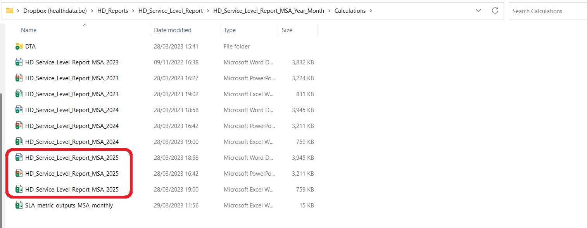Sort files by the Date modified column
Image resolution: width=587 pixels, height=228 pixels.
(173, 30)
